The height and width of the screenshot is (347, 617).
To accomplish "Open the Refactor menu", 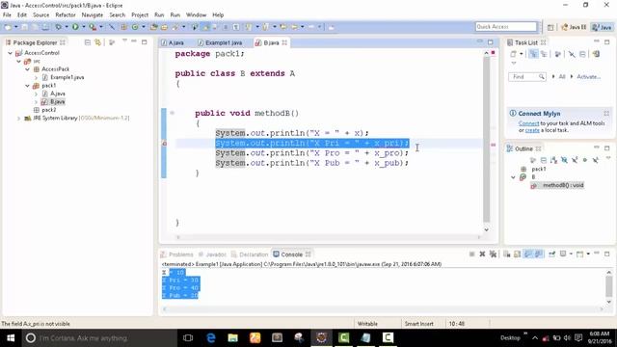I will [x=66, y=14].
